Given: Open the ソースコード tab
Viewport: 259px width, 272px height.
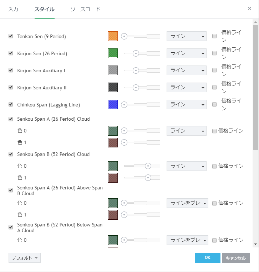Looking at the screenshot, I should point(85,9).
